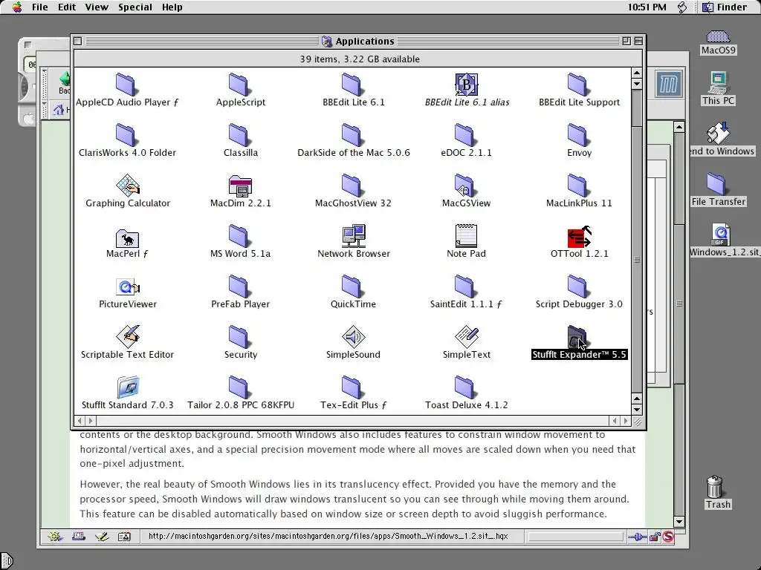This screenshot has width=761, height=570.
Task: Select the Security folder
Action: (239, 337)
